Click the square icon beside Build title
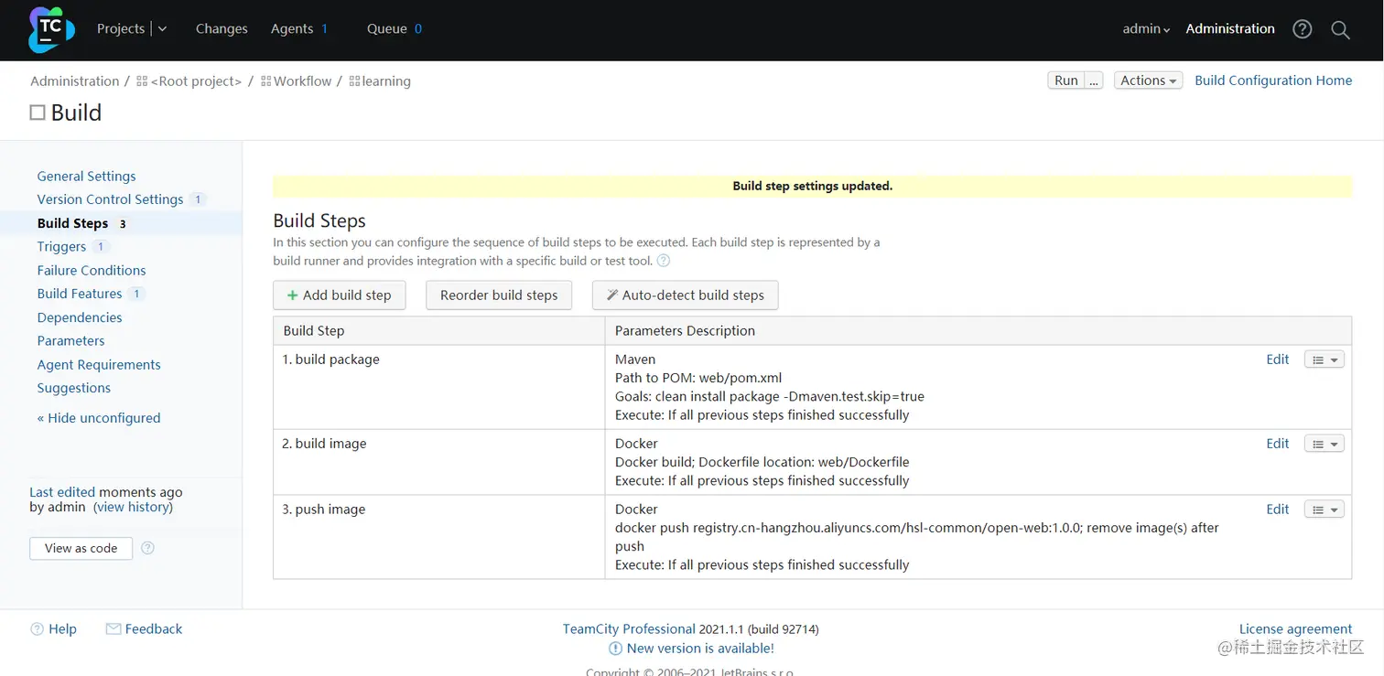The image size is (1384, 676). 38,113
